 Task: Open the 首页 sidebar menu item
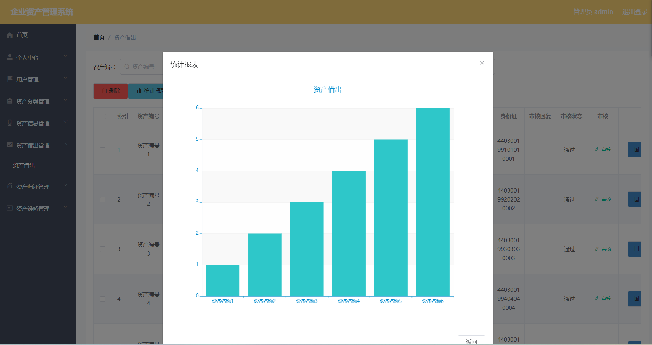point(38,35)
